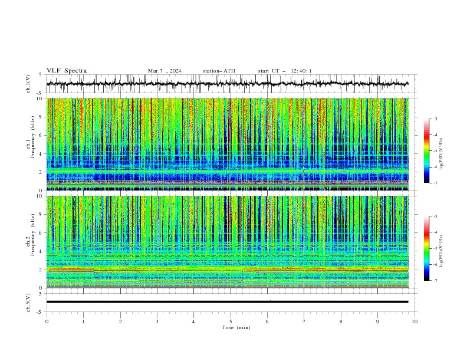
Task: Click the "-7" tick on ch.2 colorbar
Action: pyautogui.click(x=435, y=280)
